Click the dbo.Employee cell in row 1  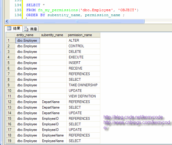28,41
